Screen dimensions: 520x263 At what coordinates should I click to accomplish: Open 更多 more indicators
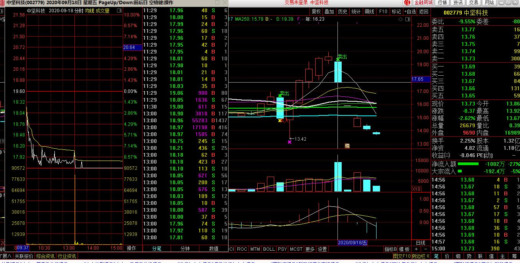[x=310, y=249]
